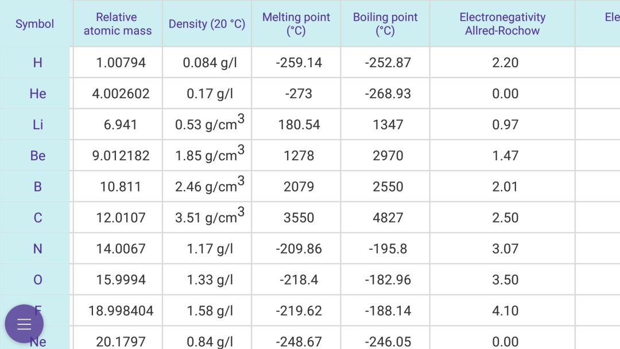Choose the Melting point (°C) header
Screen dimensions: 620x349
click(296, 24)
